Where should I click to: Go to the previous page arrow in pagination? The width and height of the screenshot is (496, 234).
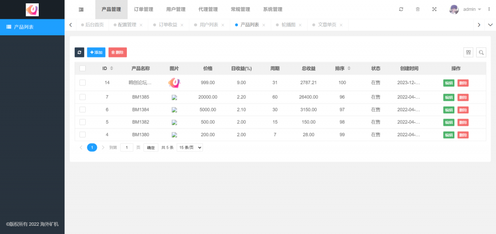pos(81,147)
